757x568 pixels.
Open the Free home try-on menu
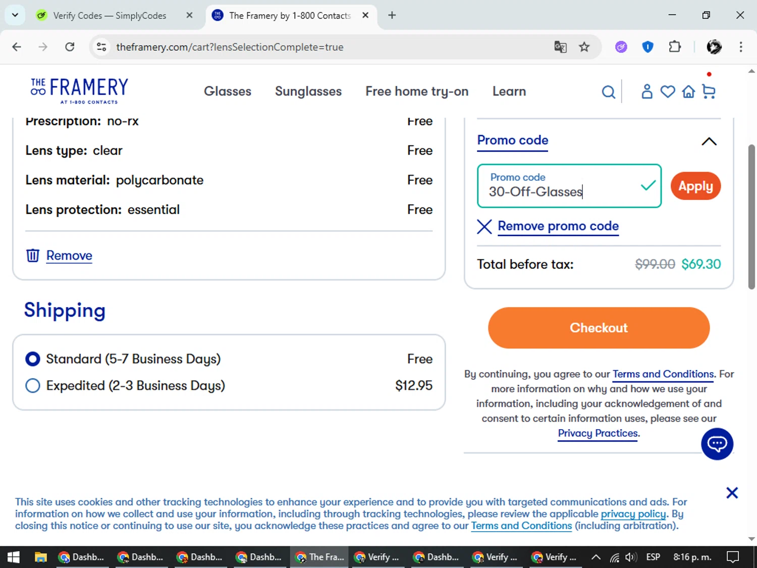tap(417, 91)
